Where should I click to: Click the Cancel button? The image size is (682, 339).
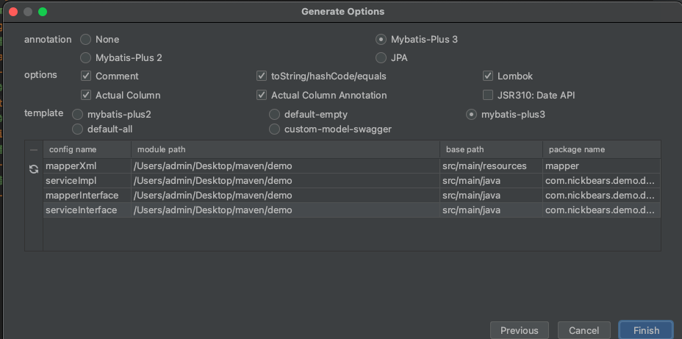click(x=584, y=330)
